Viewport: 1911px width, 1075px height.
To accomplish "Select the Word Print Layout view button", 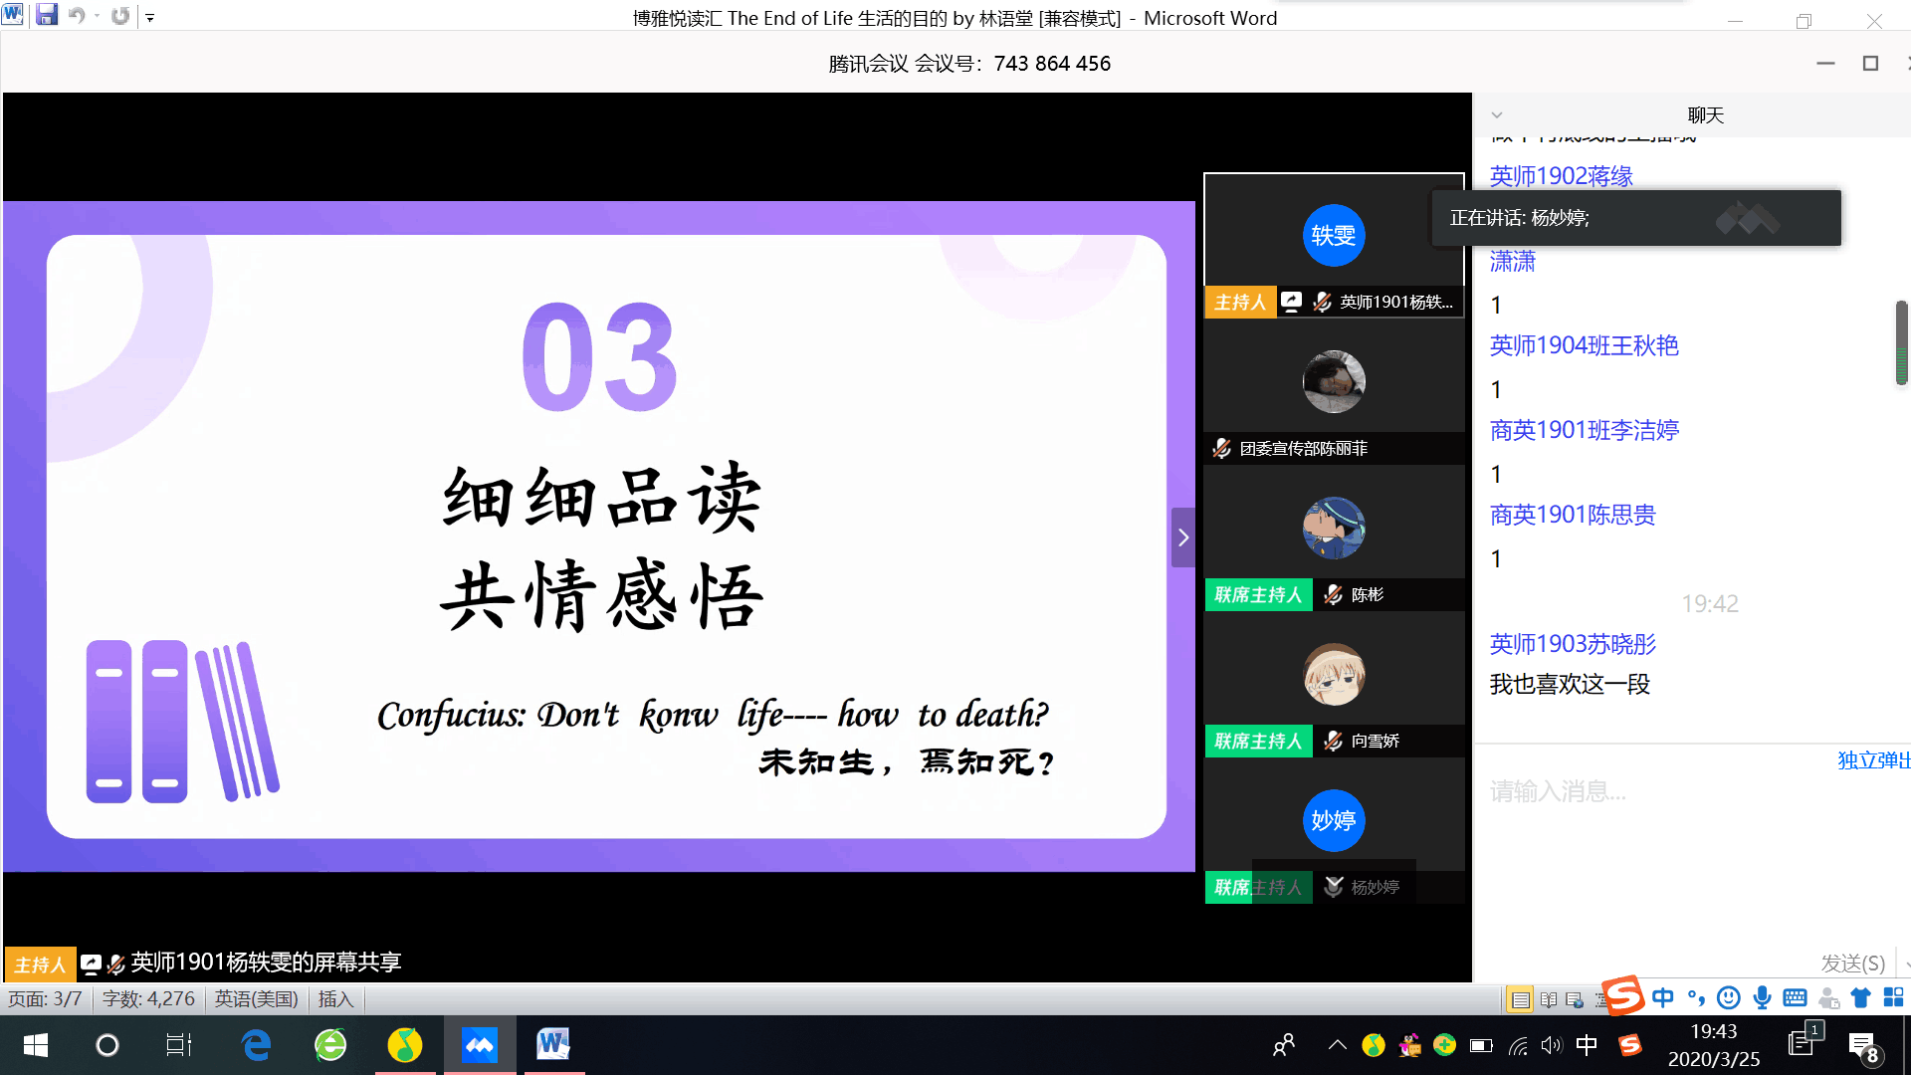I will 1520,999.
